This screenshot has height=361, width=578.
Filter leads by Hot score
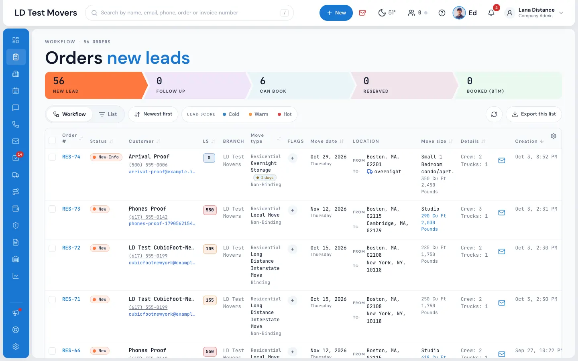pyautogui.click(x=284, y=114)
